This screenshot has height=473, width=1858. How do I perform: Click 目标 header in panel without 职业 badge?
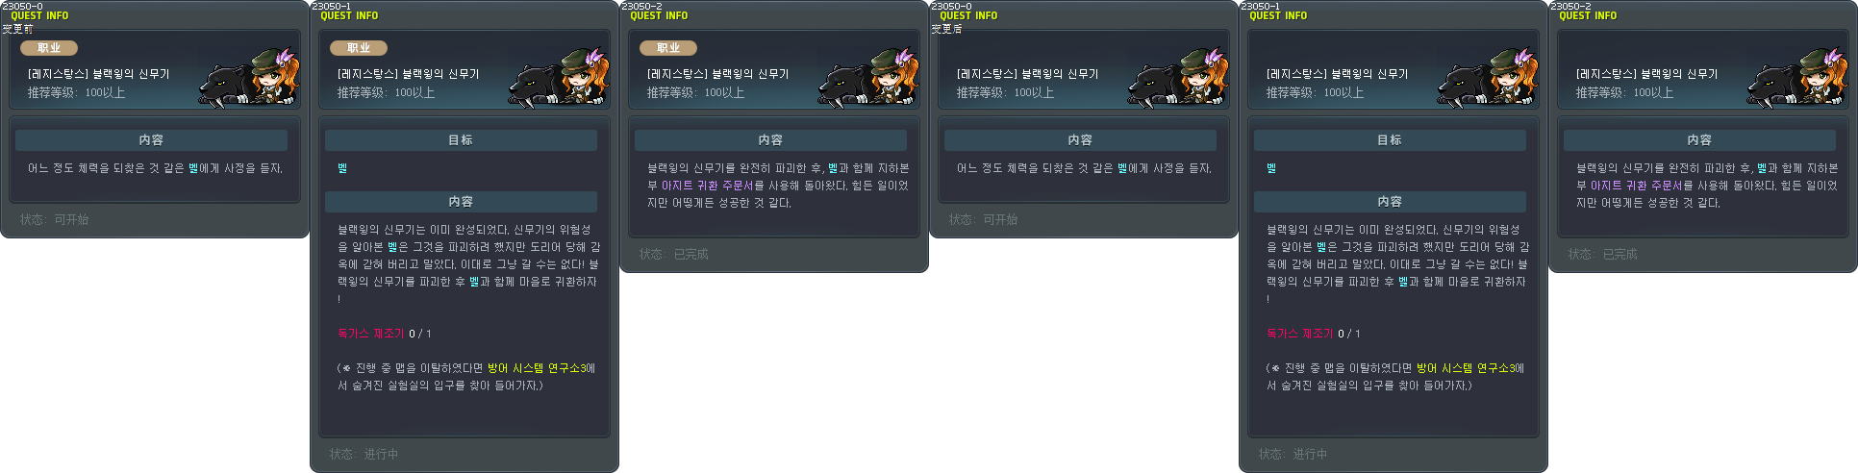click(1390, 140)
